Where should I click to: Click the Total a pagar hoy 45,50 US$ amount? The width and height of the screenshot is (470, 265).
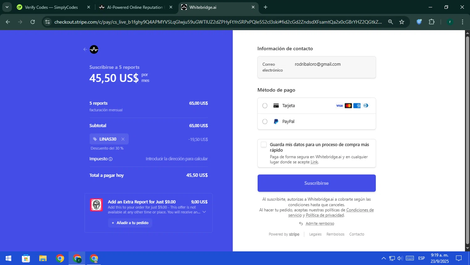197,175
